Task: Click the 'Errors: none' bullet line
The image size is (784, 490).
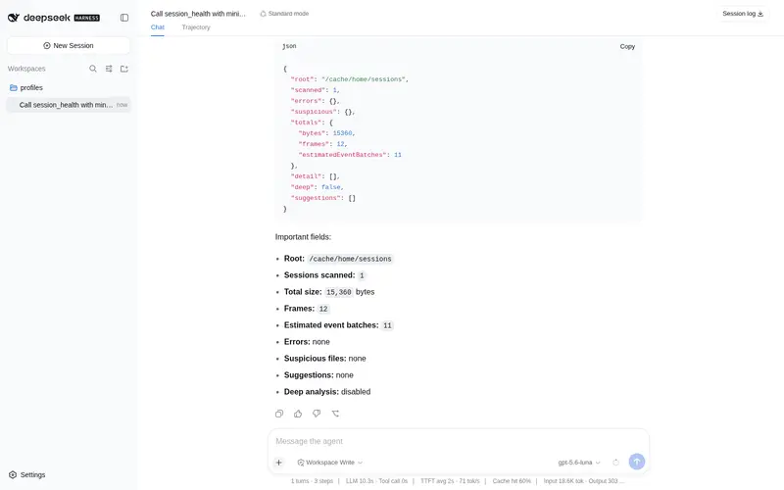Action: click(x=307, y=342)
